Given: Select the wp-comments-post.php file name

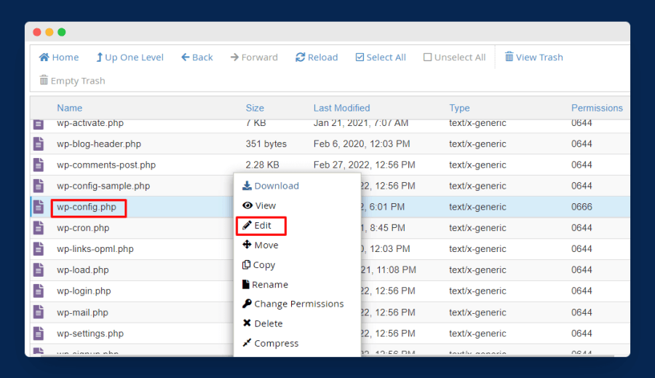Looking at the screenshot, I should click(x=106, y=165).
